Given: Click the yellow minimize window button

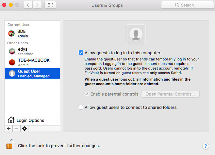Looking at the screenshot, I should [x=11, y=5].
